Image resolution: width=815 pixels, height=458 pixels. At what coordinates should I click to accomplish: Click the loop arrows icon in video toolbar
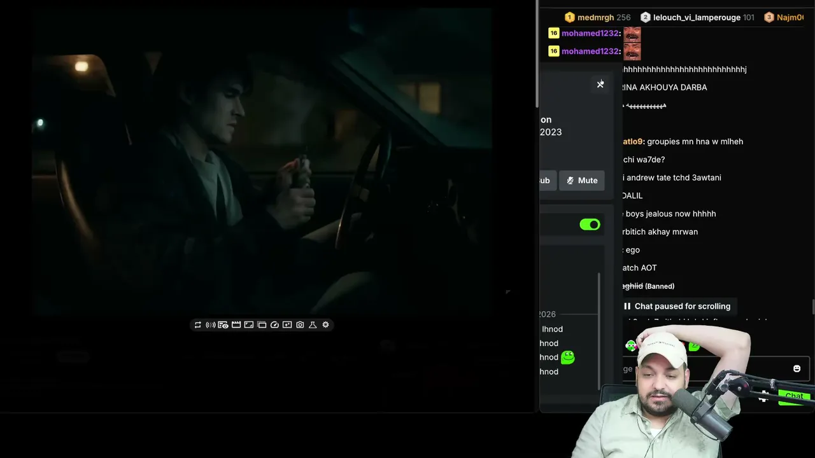click(197, 325)
